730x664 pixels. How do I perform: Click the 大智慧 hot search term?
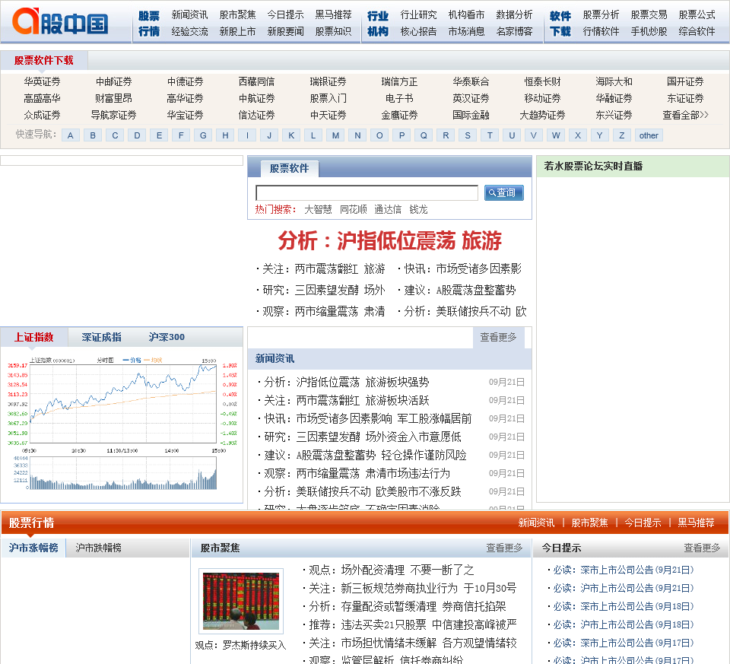coord(318,209)
